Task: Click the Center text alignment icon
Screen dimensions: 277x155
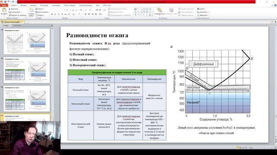Action: pyautogui.click(x=89, y=14)
